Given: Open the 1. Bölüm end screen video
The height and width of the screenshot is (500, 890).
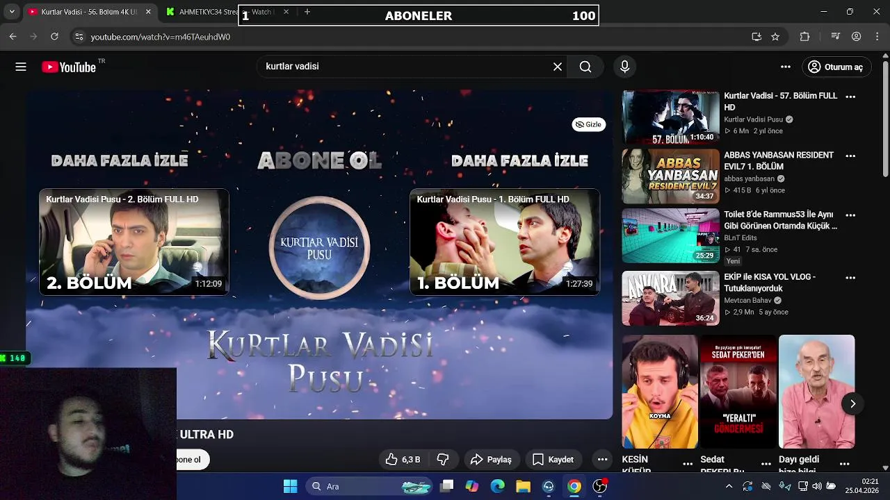Looking at the screenshot, I should pyautogui.click(x=505, y=242).
